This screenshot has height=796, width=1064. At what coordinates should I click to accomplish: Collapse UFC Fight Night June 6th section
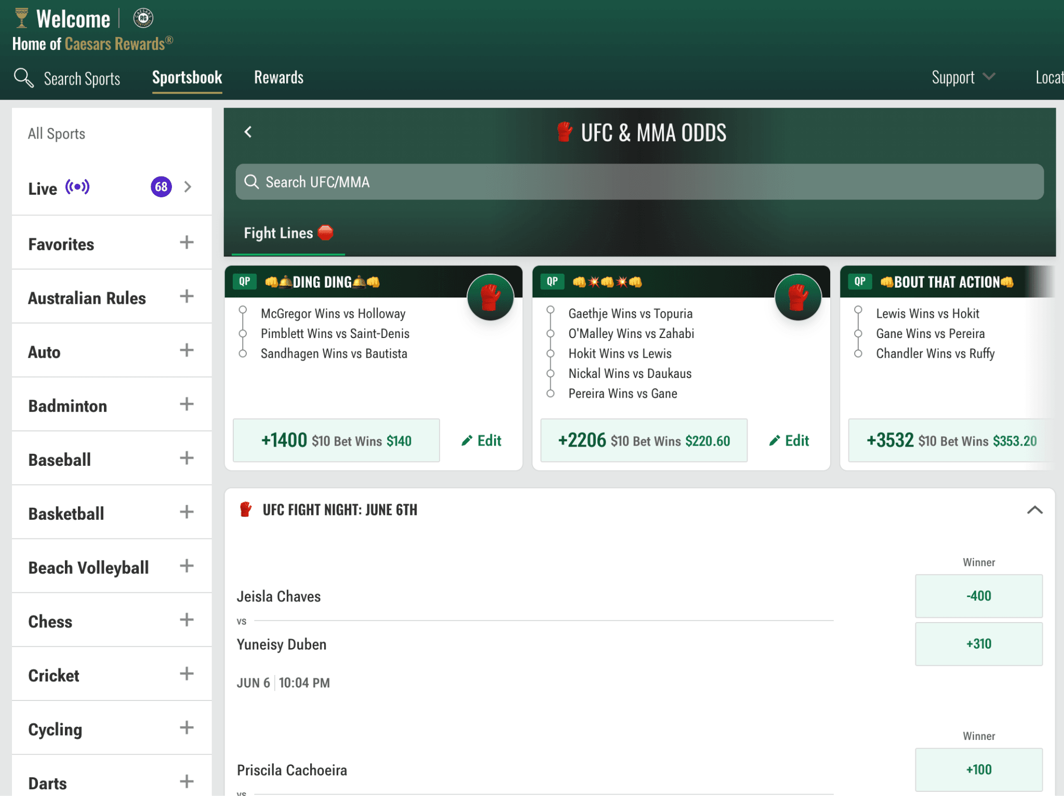coord(1035,510)
